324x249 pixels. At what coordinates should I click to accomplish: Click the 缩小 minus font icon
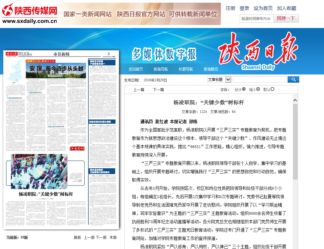click(258, 89)
